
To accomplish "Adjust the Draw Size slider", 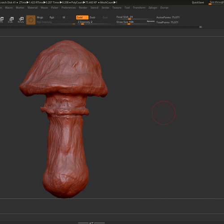I will pos(131,22).
